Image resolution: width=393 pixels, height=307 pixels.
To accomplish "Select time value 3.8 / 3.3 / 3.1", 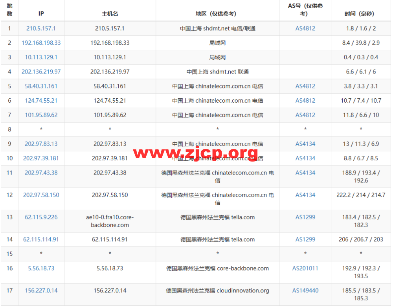I will (361, 86).
